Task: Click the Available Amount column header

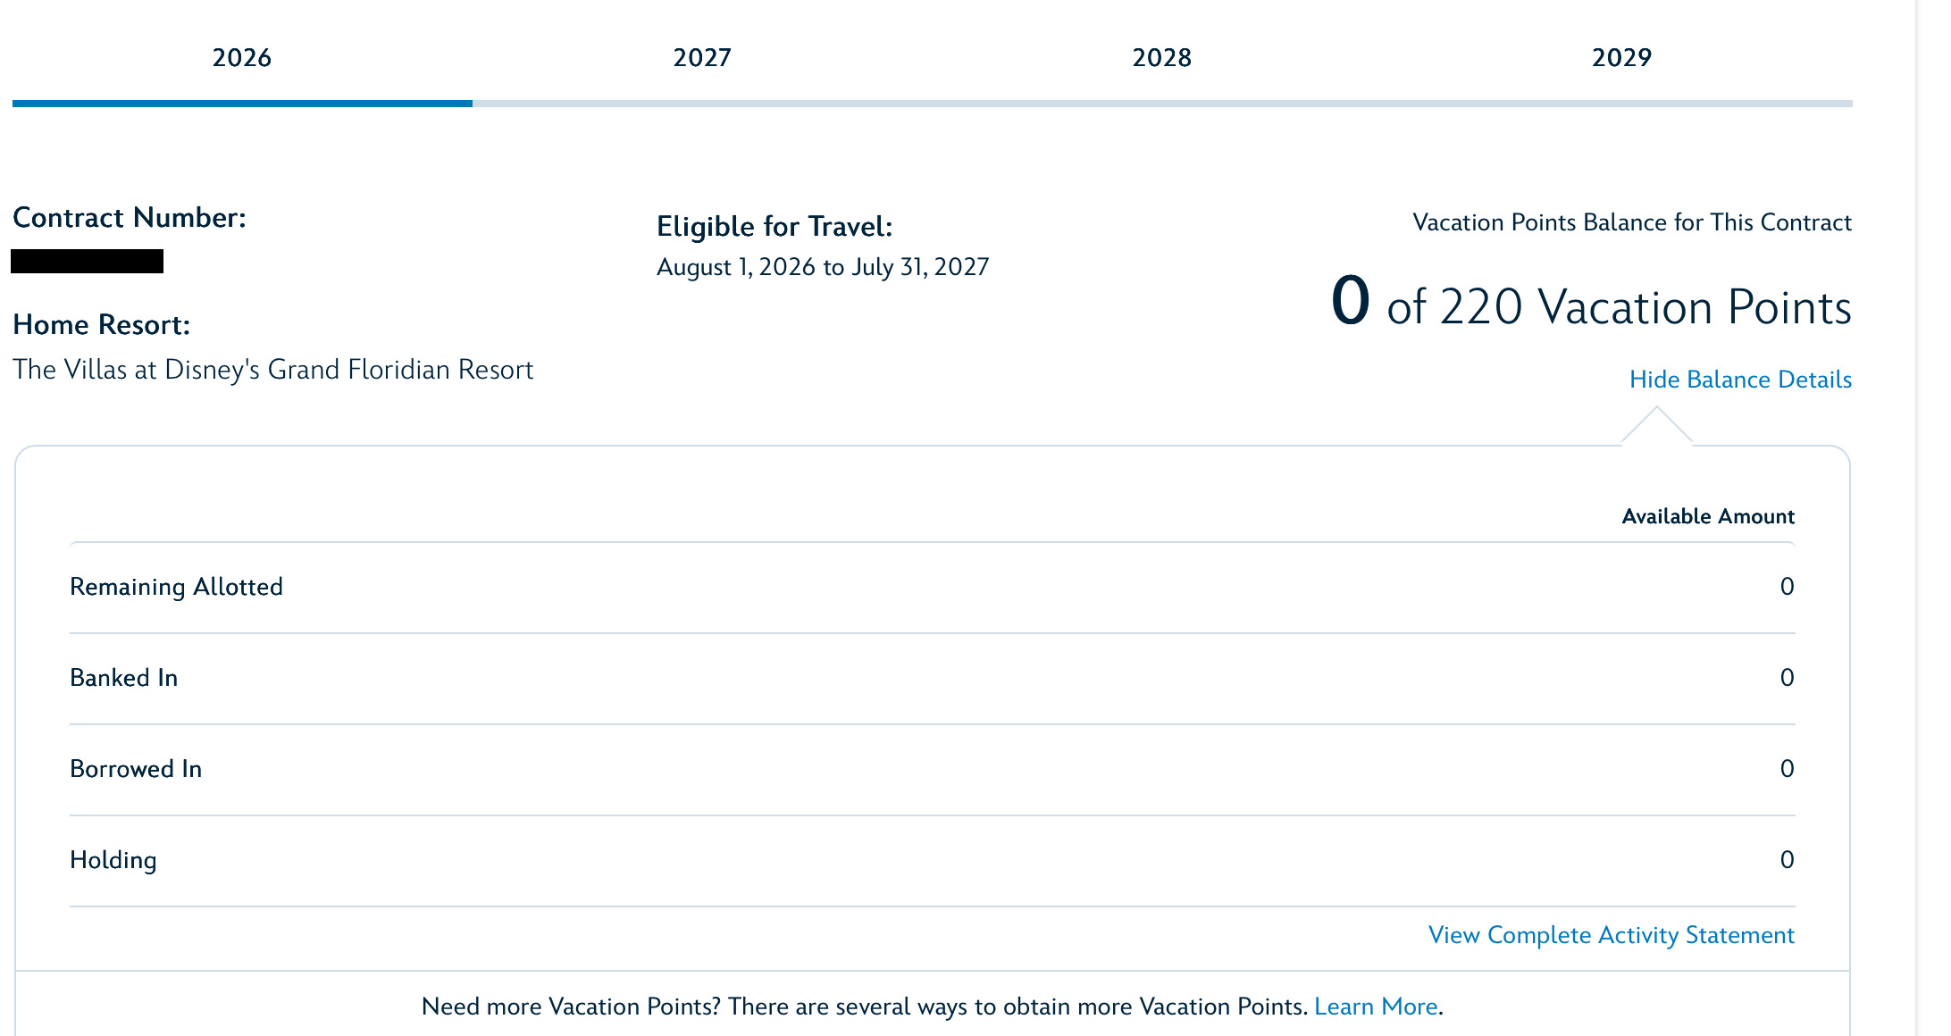Action: tap(1708, 516)
